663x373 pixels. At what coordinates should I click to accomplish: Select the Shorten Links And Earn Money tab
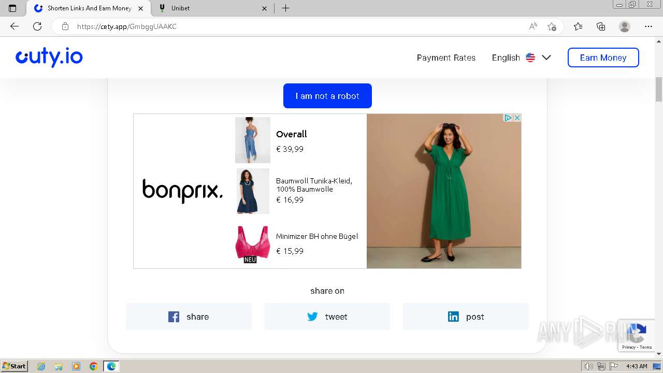point(89,8)
